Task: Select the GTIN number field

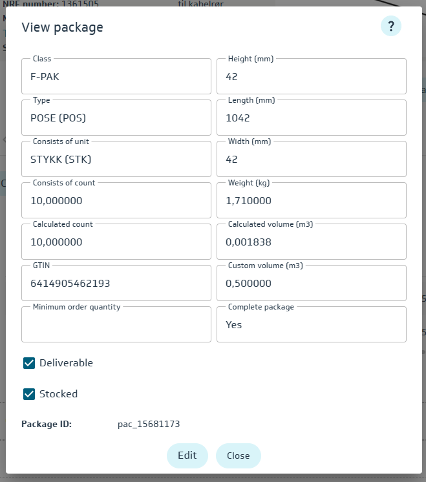Action: coord(116,284)
